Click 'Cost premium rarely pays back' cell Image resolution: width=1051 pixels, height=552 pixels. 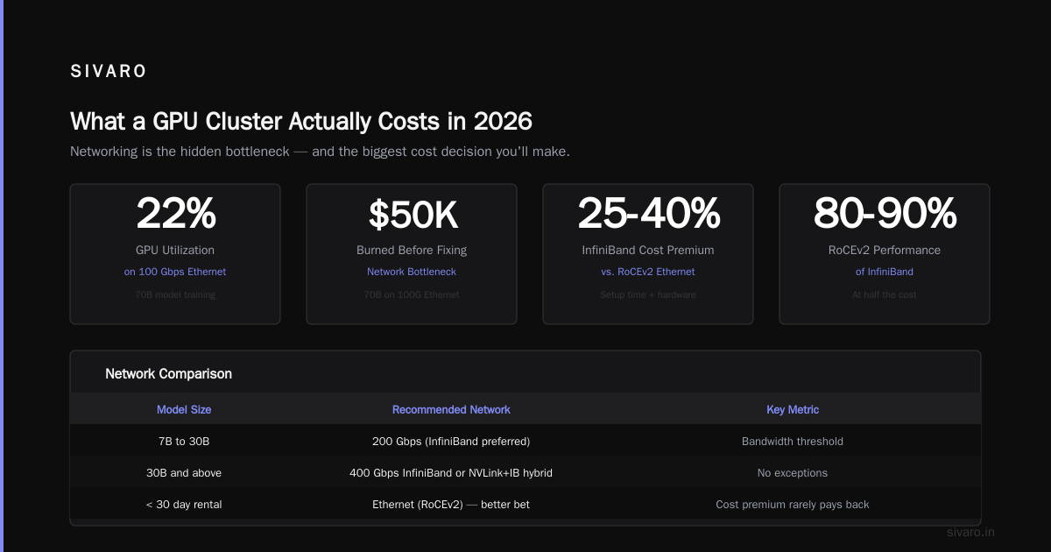pos(793,504)
